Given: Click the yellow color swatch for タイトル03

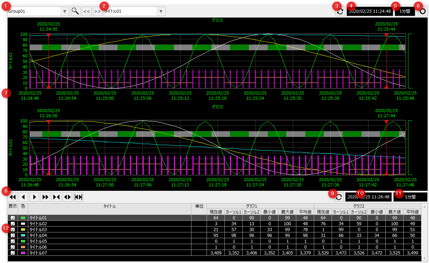Looking at the screenshot, I should click(23, 230).
